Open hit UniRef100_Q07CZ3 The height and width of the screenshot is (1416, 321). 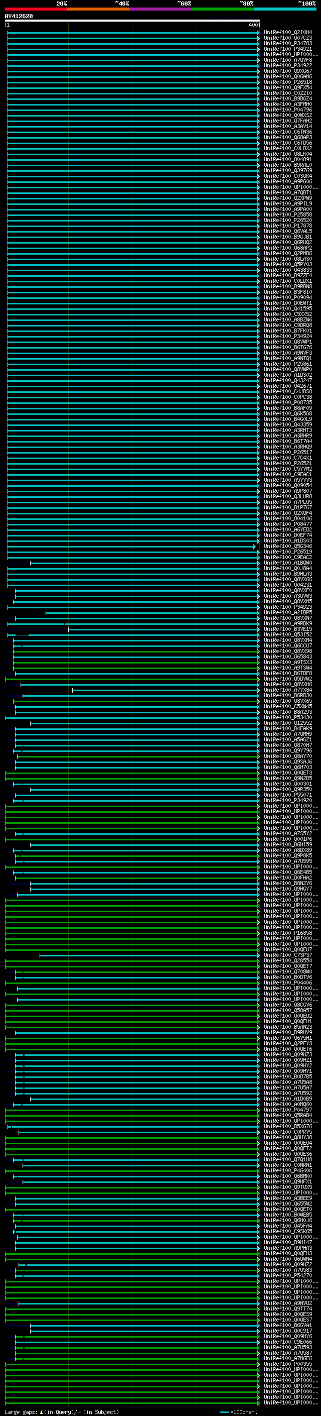pyautogui.click(x=288, y=38)
